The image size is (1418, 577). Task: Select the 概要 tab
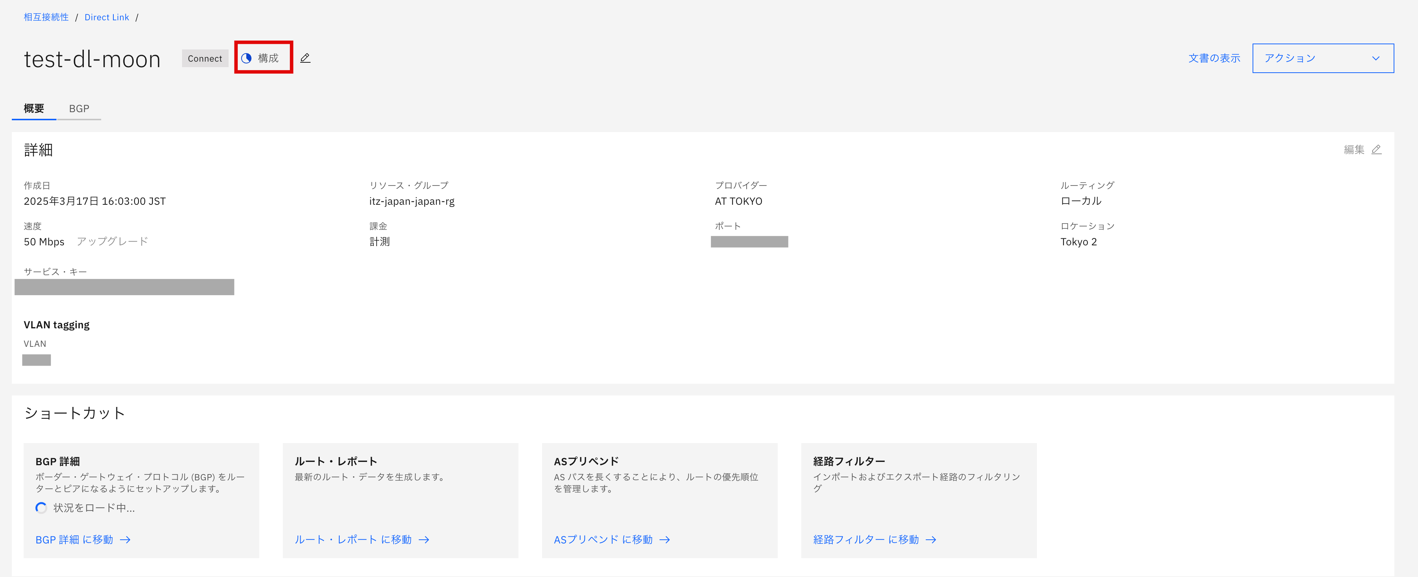pyautogui.click(x=34, y=108)
